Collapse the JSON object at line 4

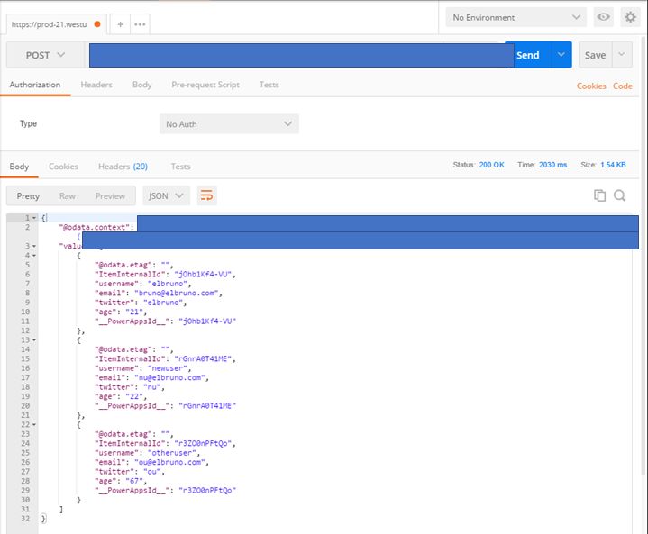[x=34, y=255]
